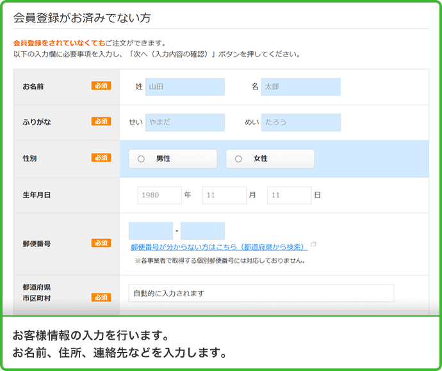
Task: Select the 男性 radio button
Action: [141, 159]
